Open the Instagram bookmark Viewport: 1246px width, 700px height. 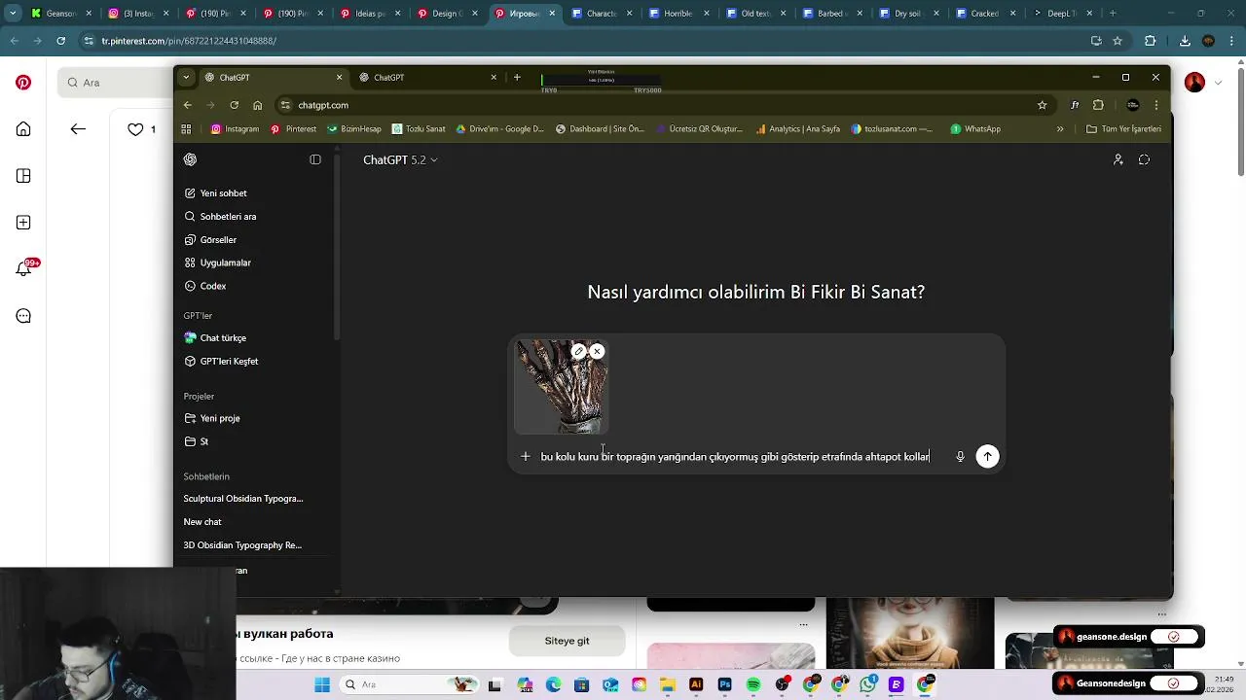(235, 128)
